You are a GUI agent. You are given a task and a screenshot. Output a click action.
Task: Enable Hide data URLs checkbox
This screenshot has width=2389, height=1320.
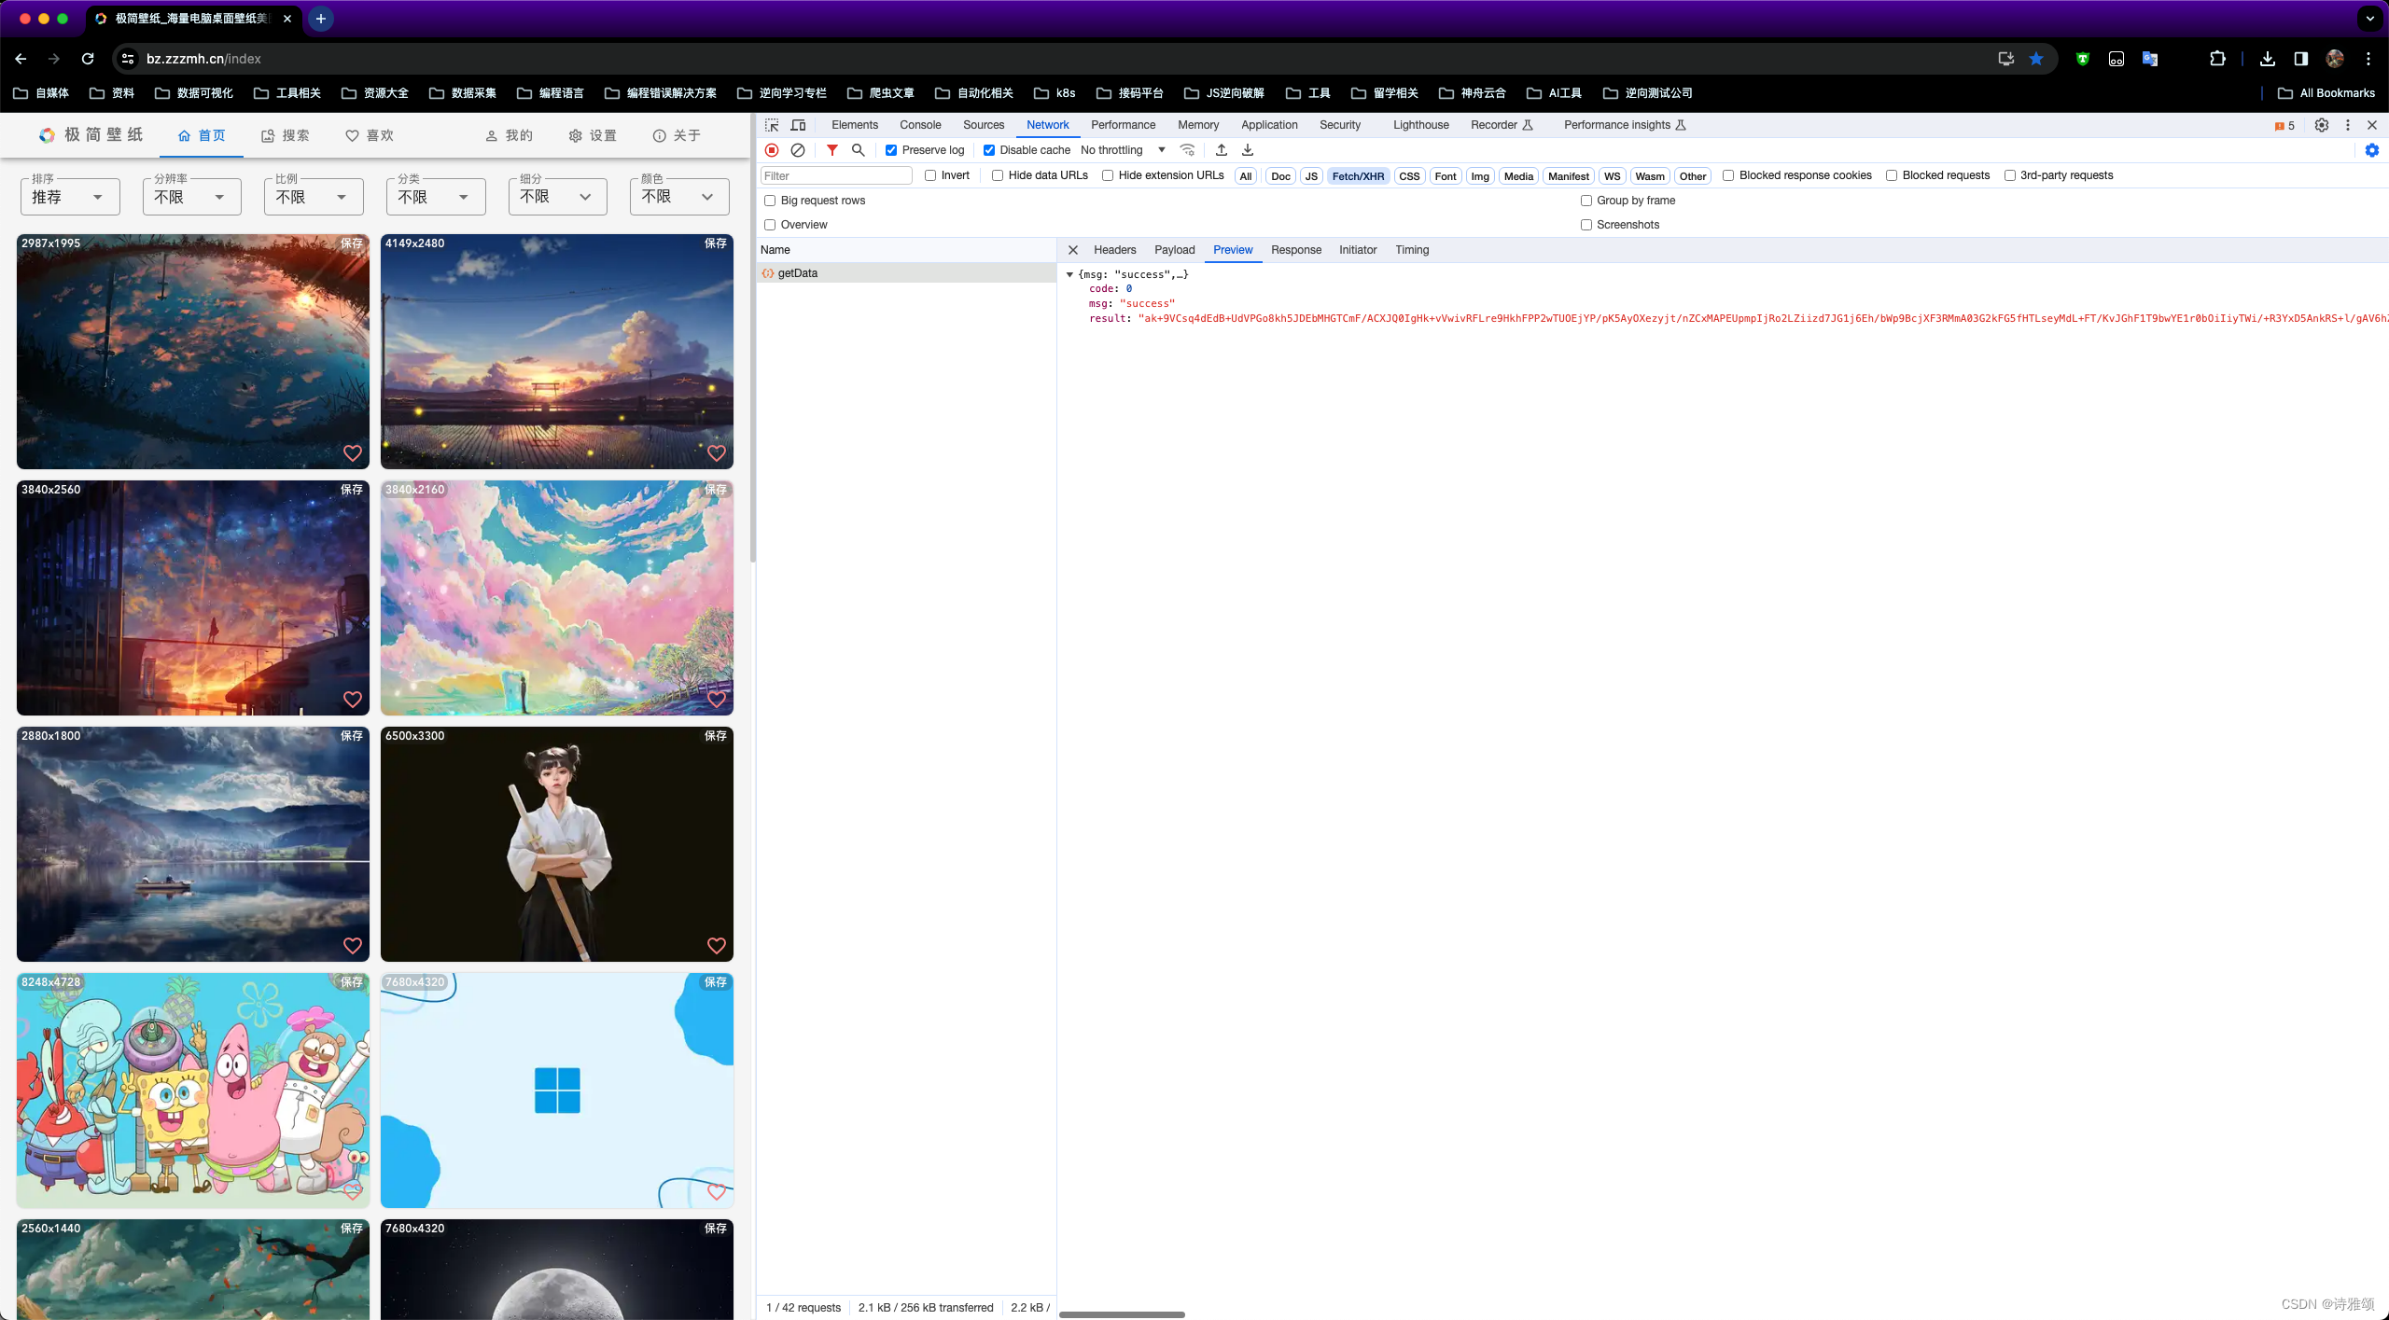click(x=998, y=175)
